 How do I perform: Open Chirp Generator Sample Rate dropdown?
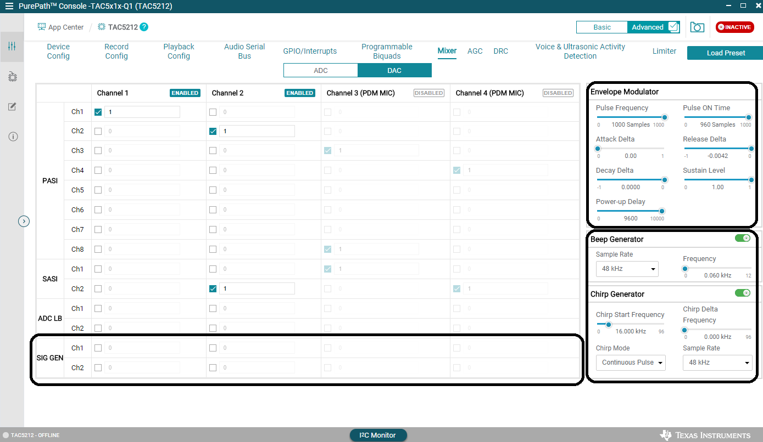click(x=717, y=362)
